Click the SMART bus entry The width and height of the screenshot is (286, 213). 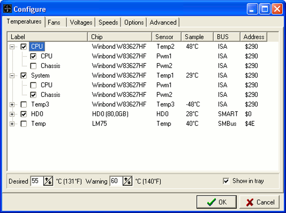coord(228,114)
